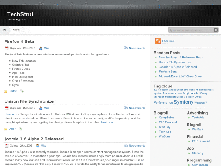Open No comments link on Joomla post
Image resolution: width=221 pixels, height=166 pixels.
tap(137, 146)
